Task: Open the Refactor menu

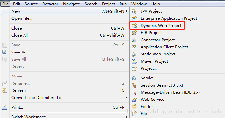Action: click(x=50, y=4)
